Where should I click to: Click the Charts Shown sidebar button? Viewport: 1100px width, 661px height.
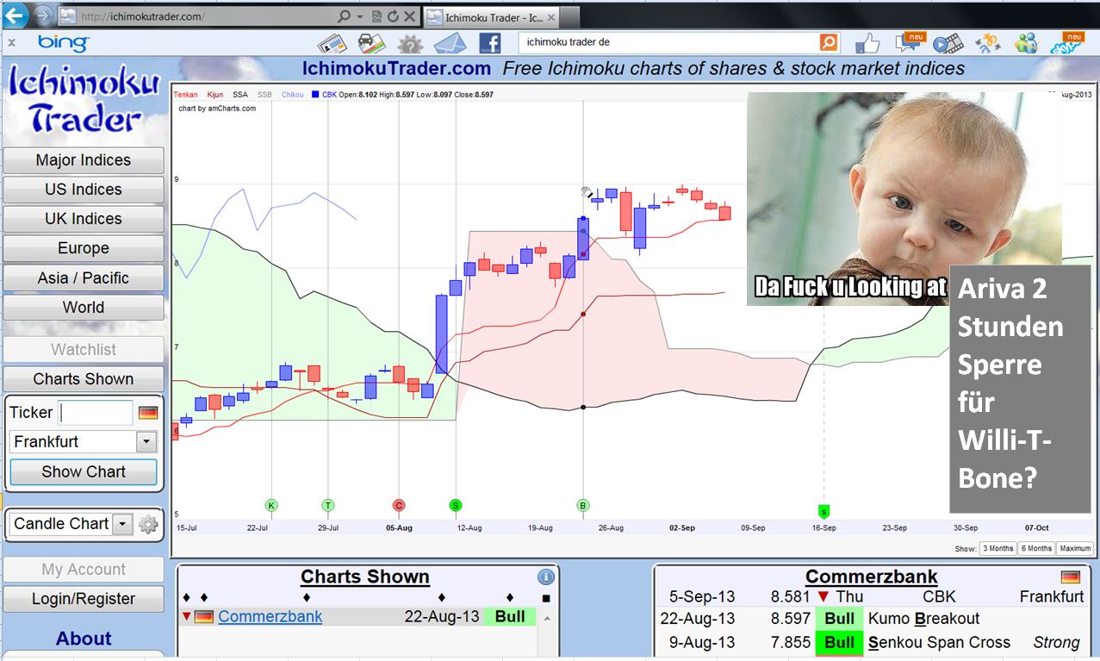[x=84, y=379]
